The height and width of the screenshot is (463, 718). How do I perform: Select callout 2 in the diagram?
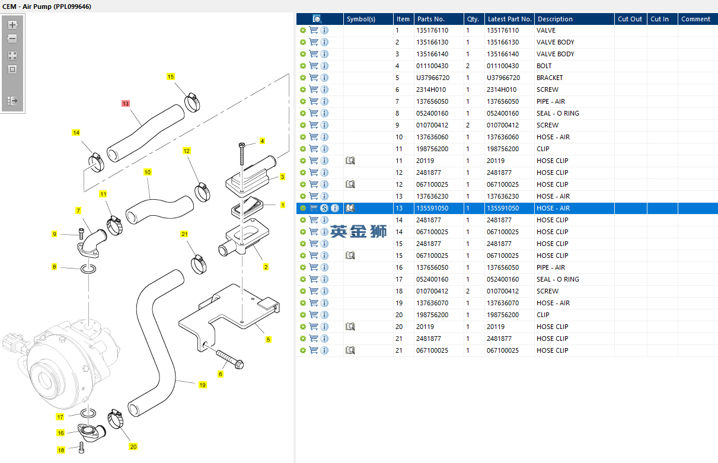[266, 267]
